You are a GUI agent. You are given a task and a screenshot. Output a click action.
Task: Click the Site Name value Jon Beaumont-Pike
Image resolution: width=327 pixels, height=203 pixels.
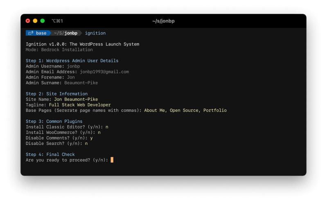76,99
